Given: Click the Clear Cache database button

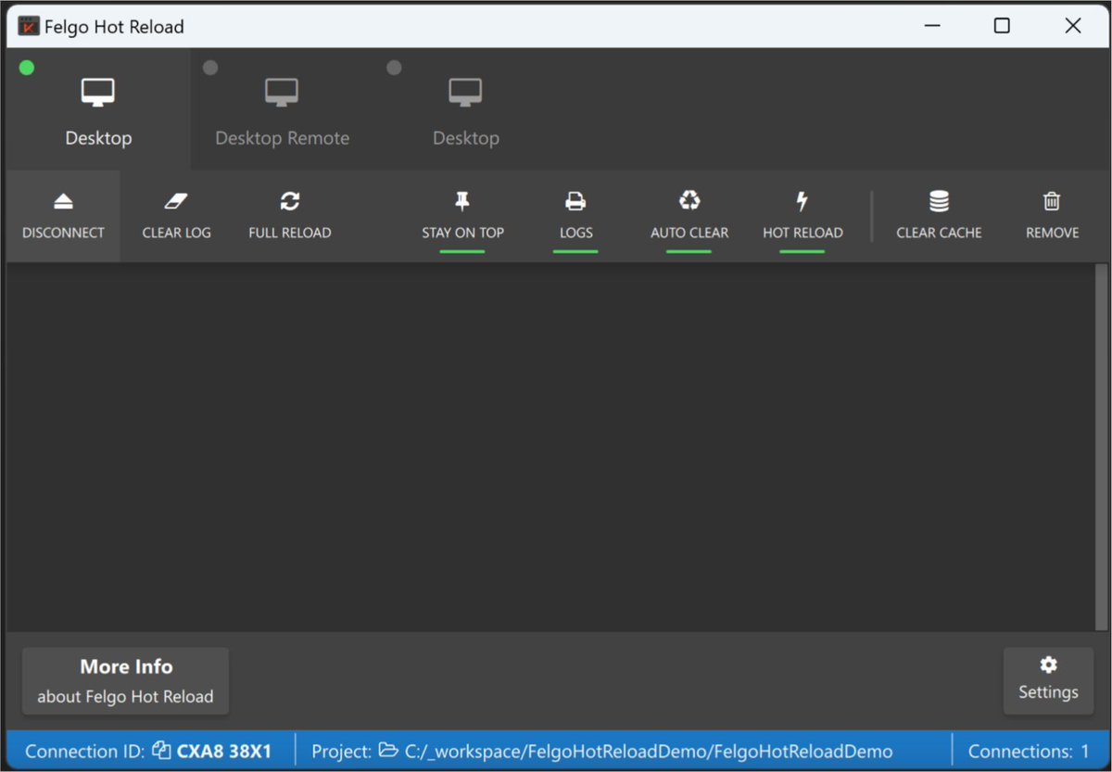Looking at the screenshot, I should click(x=939, y=216).
